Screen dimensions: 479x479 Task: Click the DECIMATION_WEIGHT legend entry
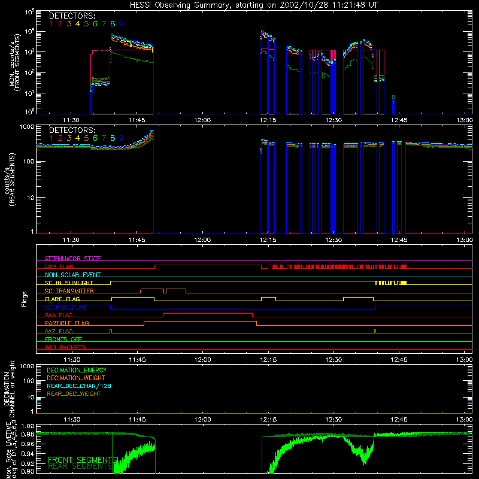76,378
